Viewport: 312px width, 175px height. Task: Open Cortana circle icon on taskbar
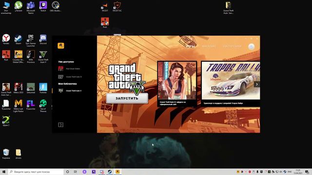[67, 172]
